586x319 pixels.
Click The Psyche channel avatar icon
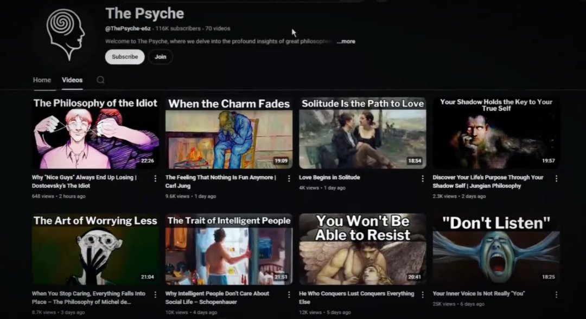pos(66,34)
